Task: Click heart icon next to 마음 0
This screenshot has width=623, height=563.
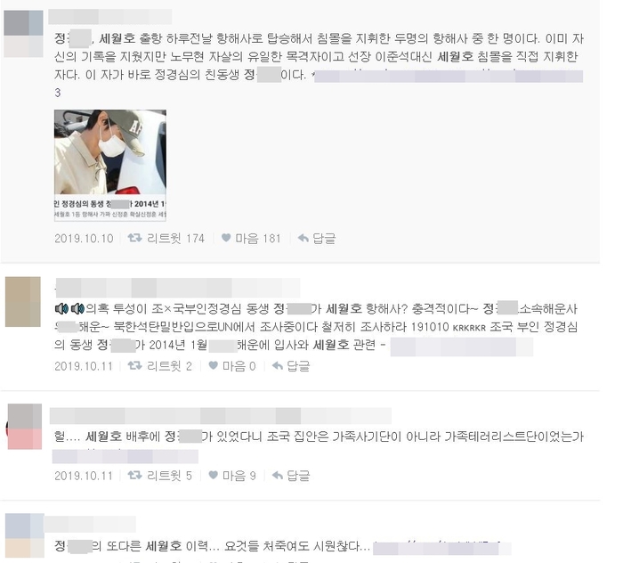Action: (214, 365)
